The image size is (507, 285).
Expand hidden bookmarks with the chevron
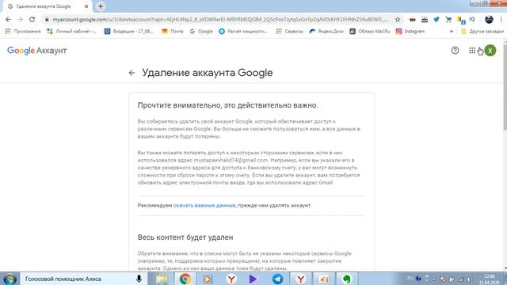click(x=452, y=32)
